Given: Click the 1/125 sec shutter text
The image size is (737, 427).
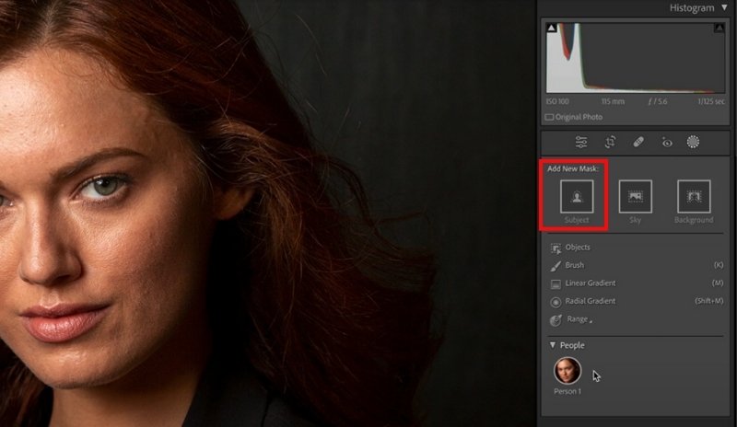Looking at the screenshot, I should click(x=710, y=101).
